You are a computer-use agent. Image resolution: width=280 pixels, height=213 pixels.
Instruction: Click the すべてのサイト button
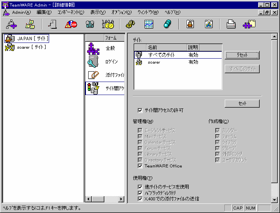[x=242, y=69]
